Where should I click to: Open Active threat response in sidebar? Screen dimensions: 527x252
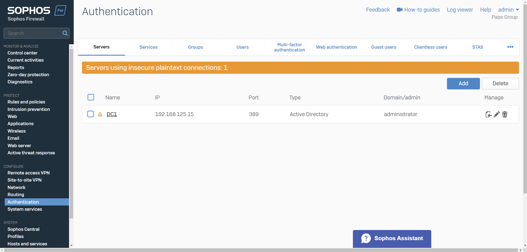31,153
